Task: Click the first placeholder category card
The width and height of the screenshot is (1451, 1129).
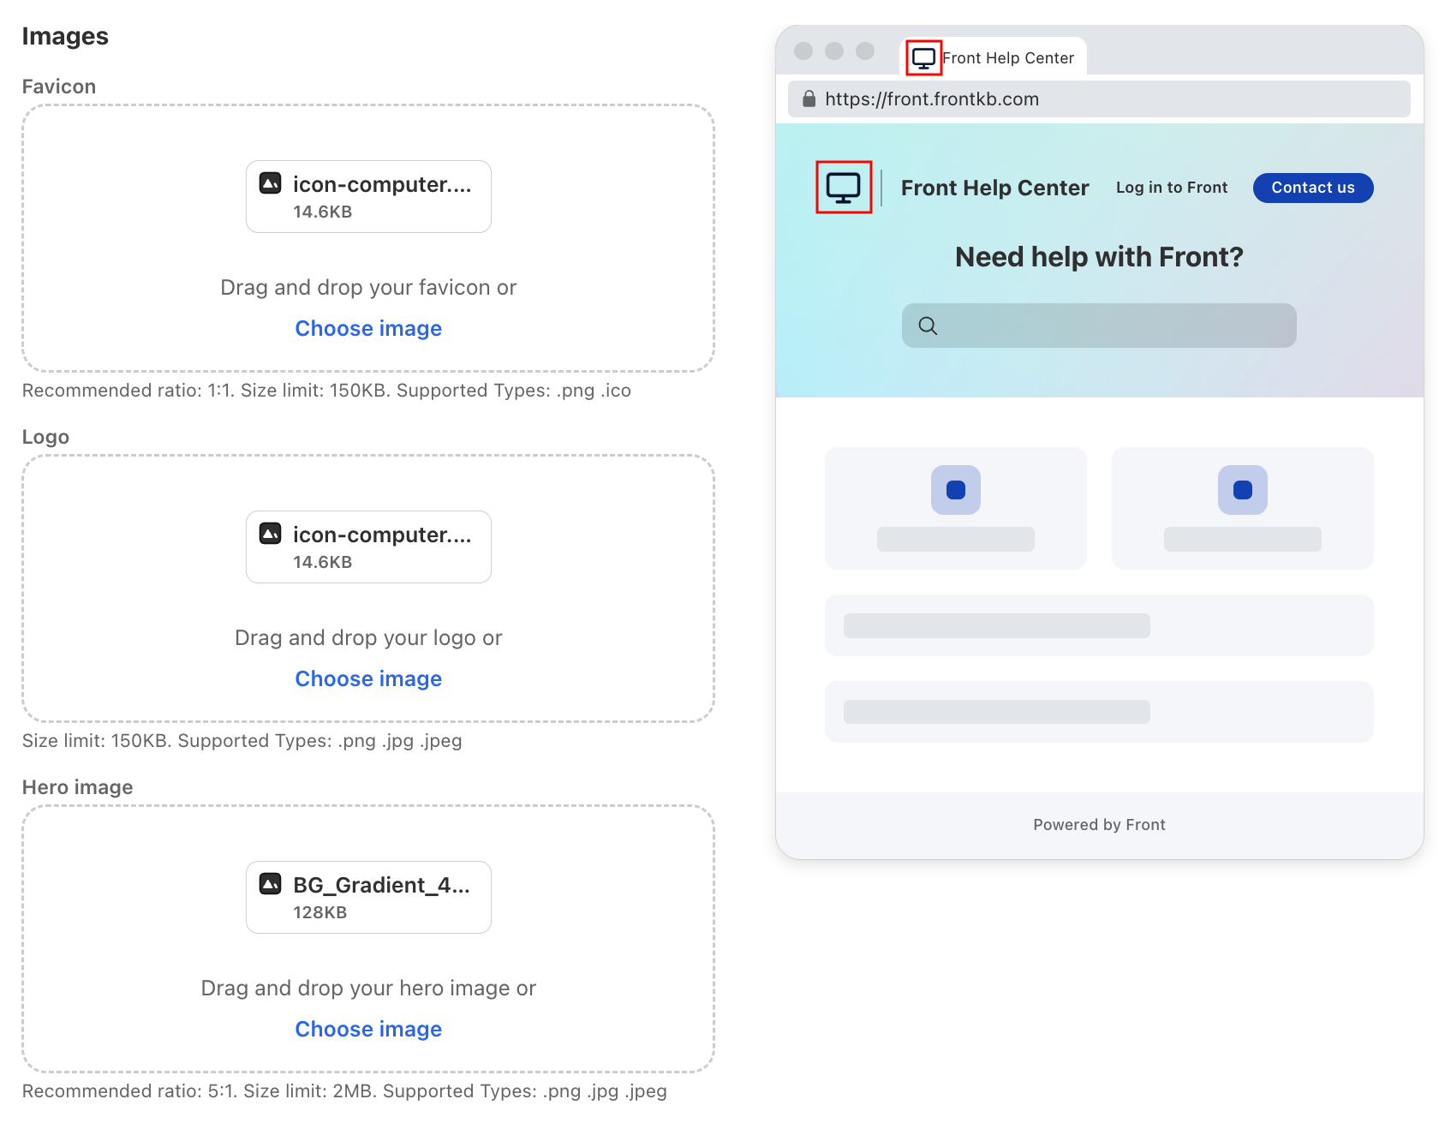Action: click(x=956, y=508)
